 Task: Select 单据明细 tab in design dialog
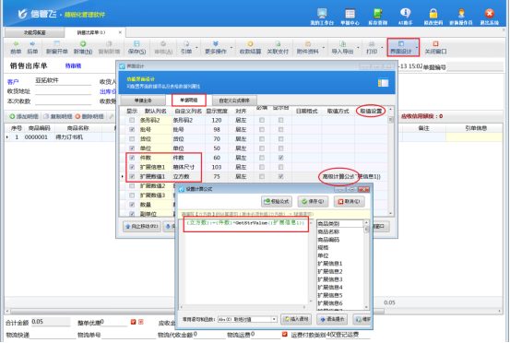pyautogui.click(x=189, y=101)
